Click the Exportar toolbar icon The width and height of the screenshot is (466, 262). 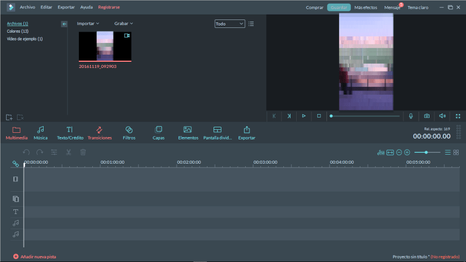(x=247, y=133)
